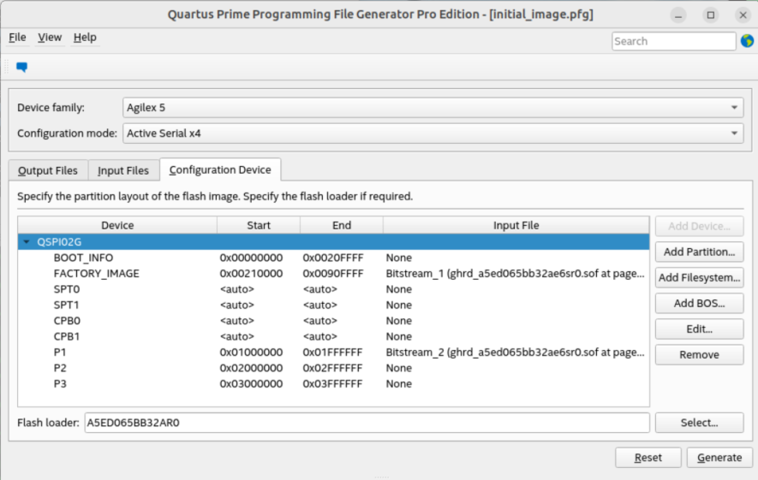Click in the Flash loader text field
758x480 pixels.
click(x=367, y=423)
